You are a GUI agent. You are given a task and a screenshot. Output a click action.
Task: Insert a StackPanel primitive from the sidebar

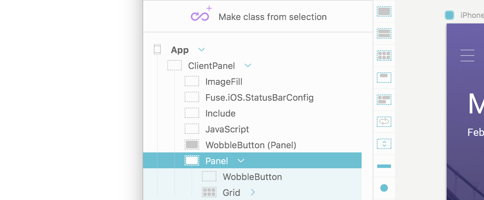(384, 33)
